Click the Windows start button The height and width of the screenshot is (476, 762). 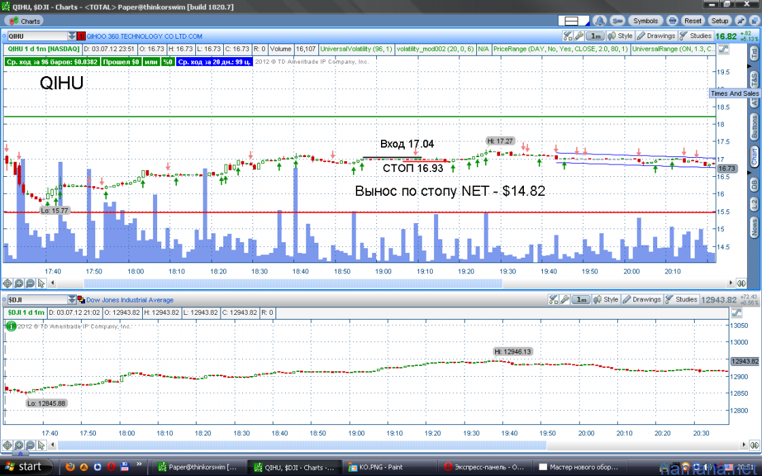tap(27, 466)
